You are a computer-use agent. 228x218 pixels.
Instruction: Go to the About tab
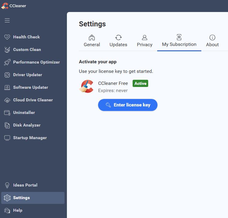pyautogui.click(x=212, y=41)
